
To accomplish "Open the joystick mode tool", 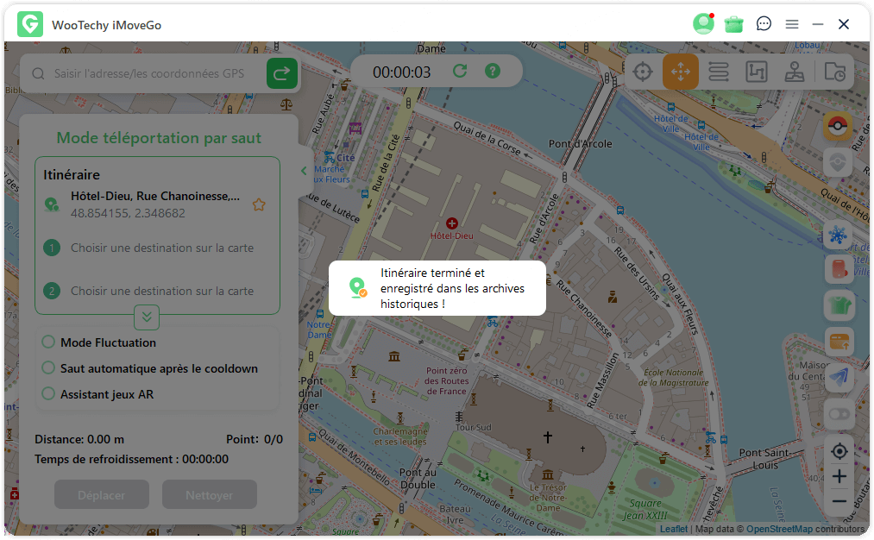I will click(x=795, y=72).
